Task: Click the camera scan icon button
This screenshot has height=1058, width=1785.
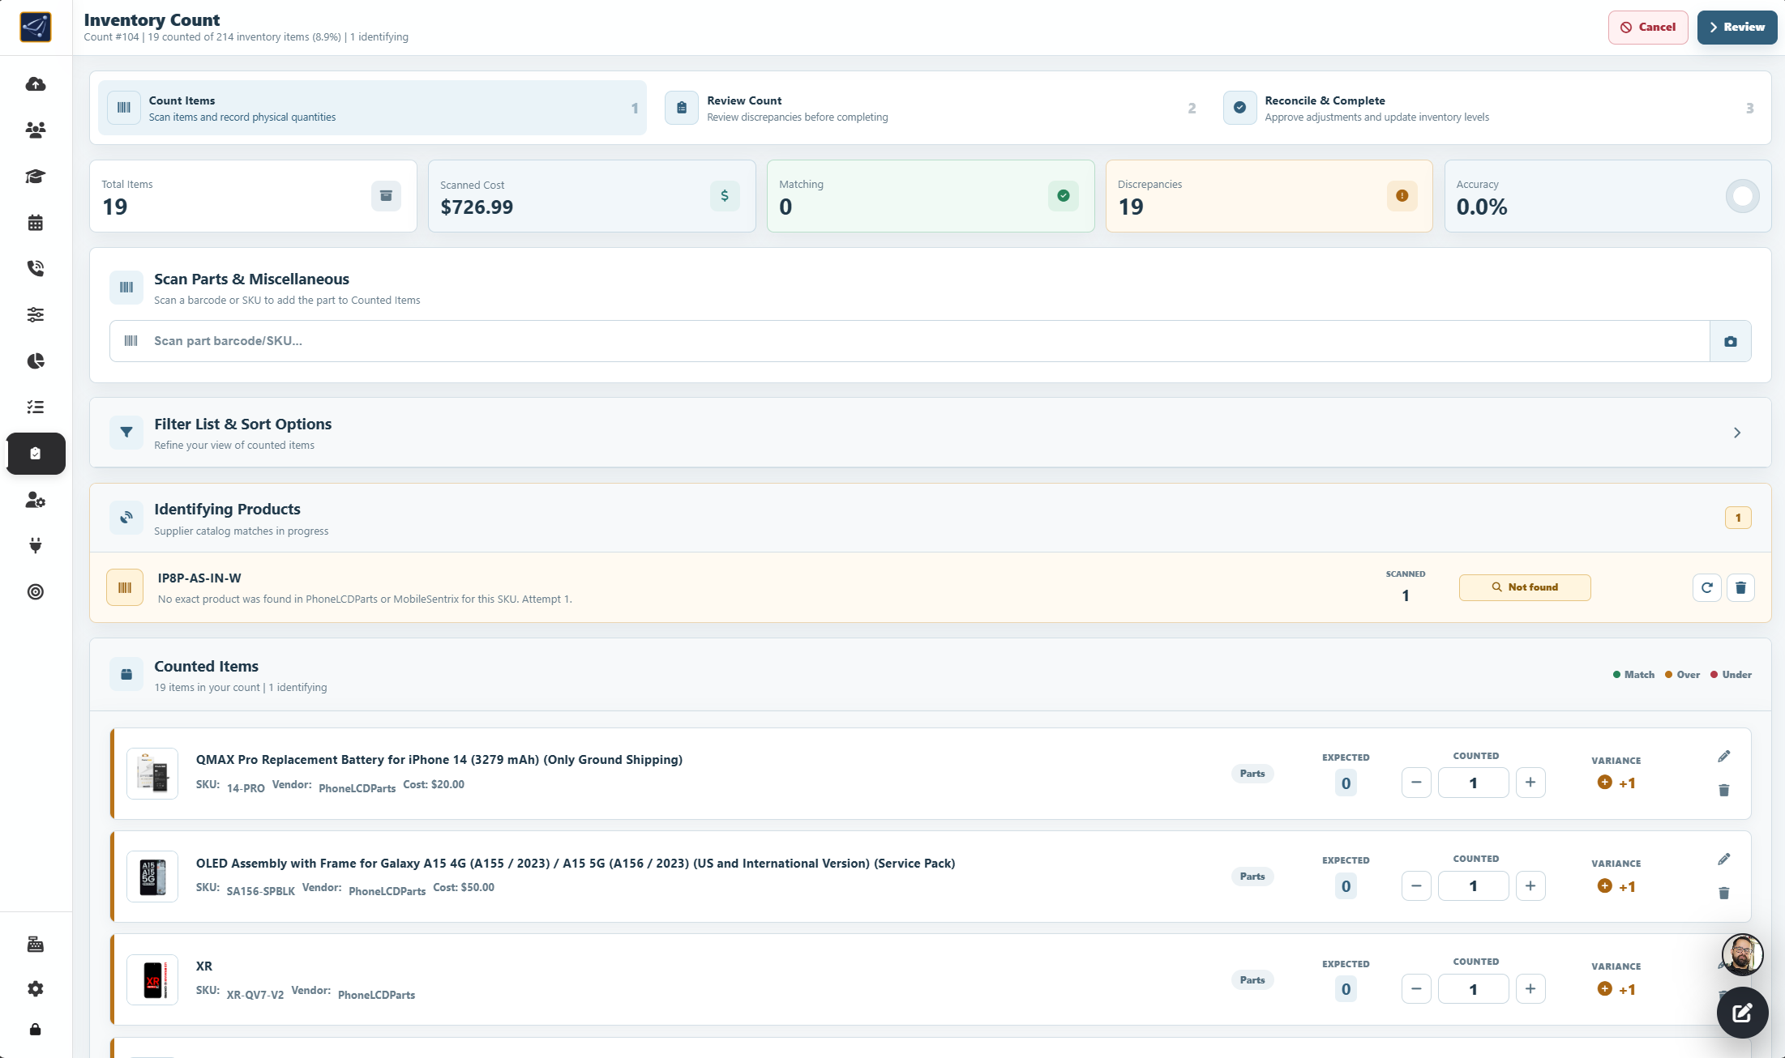Action: coord(1731,341)
